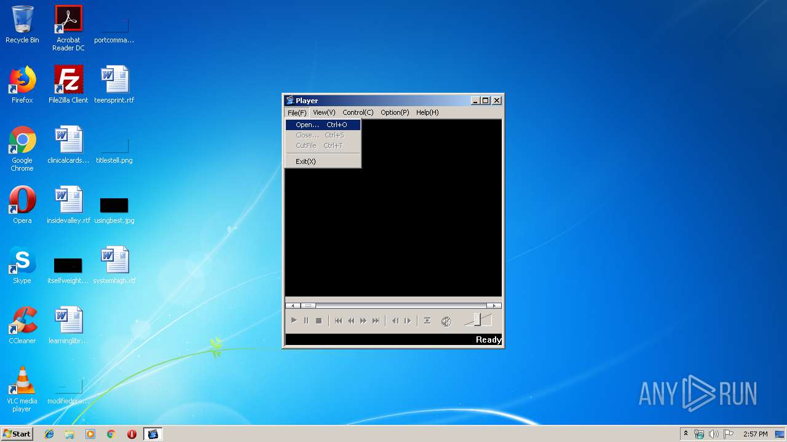Select Open... from the File menu
The width and height of the screenshot is (787, 442).
click(323, 125)
